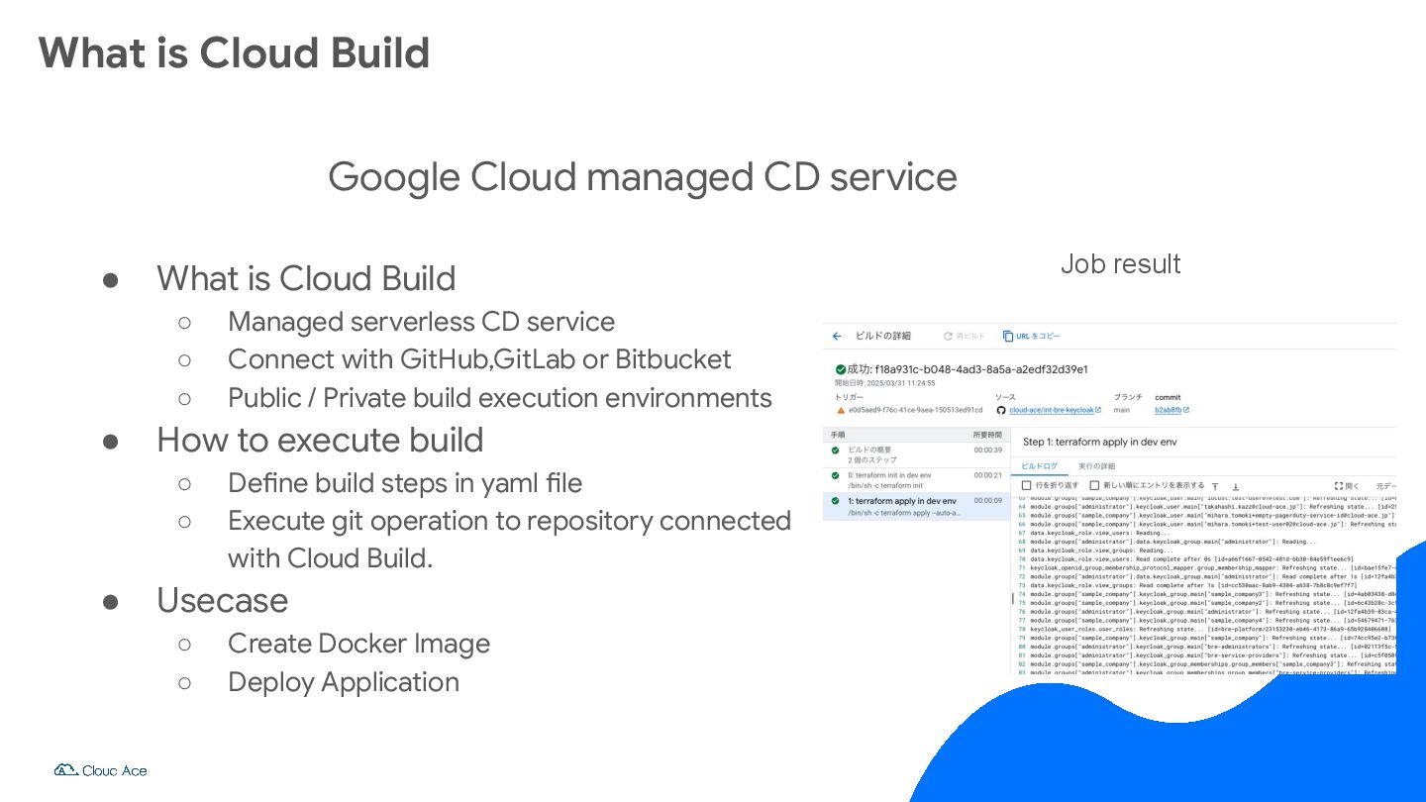
Task: Click the main branch value
Action: (1122, 410)
